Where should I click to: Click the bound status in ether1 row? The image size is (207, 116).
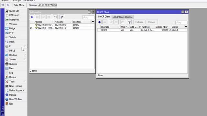click(x=175, y=30)
